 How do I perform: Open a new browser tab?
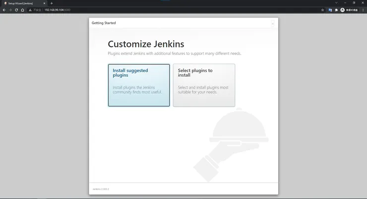pyautogui.click(x=52, y=3)
